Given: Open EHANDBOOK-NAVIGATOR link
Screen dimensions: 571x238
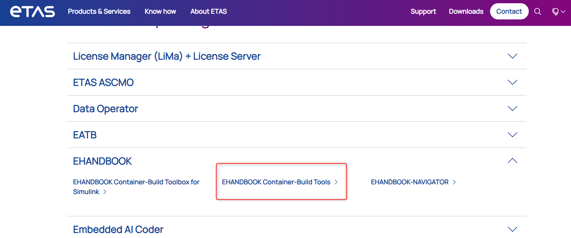Looking at the screenshot, I should coord(413,182).
